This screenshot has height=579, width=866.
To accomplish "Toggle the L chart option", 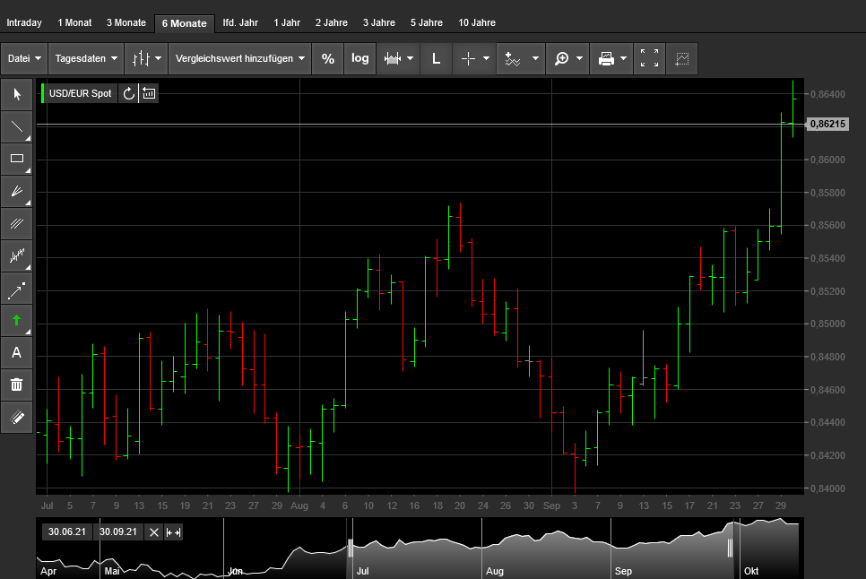I will [436, 58].
